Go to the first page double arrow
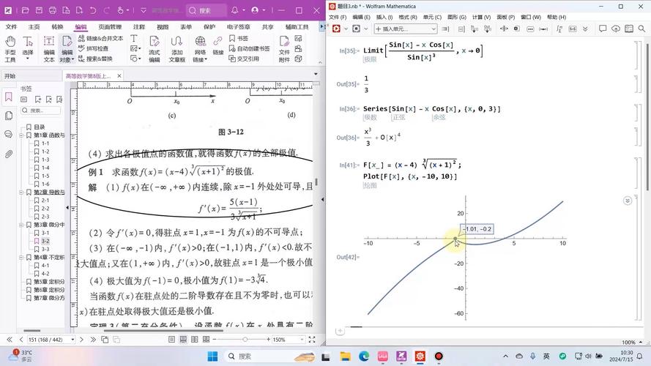651x366 pixels. click(9, 340)
